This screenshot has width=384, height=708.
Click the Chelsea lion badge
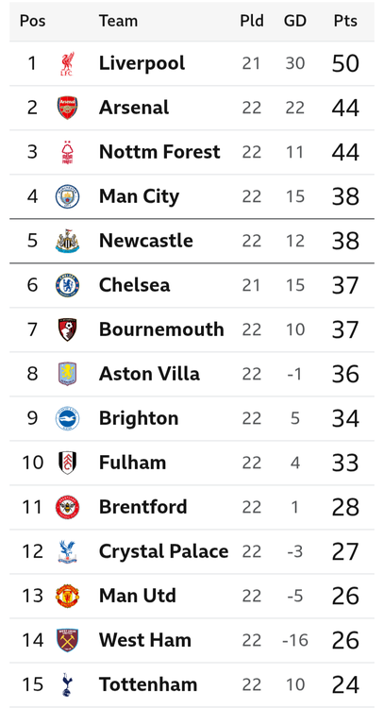(x=67, y=285)
